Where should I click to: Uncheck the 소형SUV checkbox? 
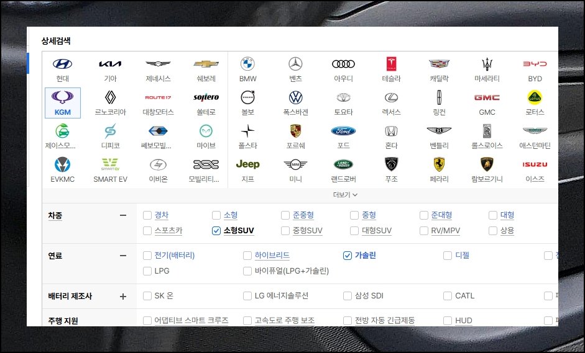pos(216,231)
